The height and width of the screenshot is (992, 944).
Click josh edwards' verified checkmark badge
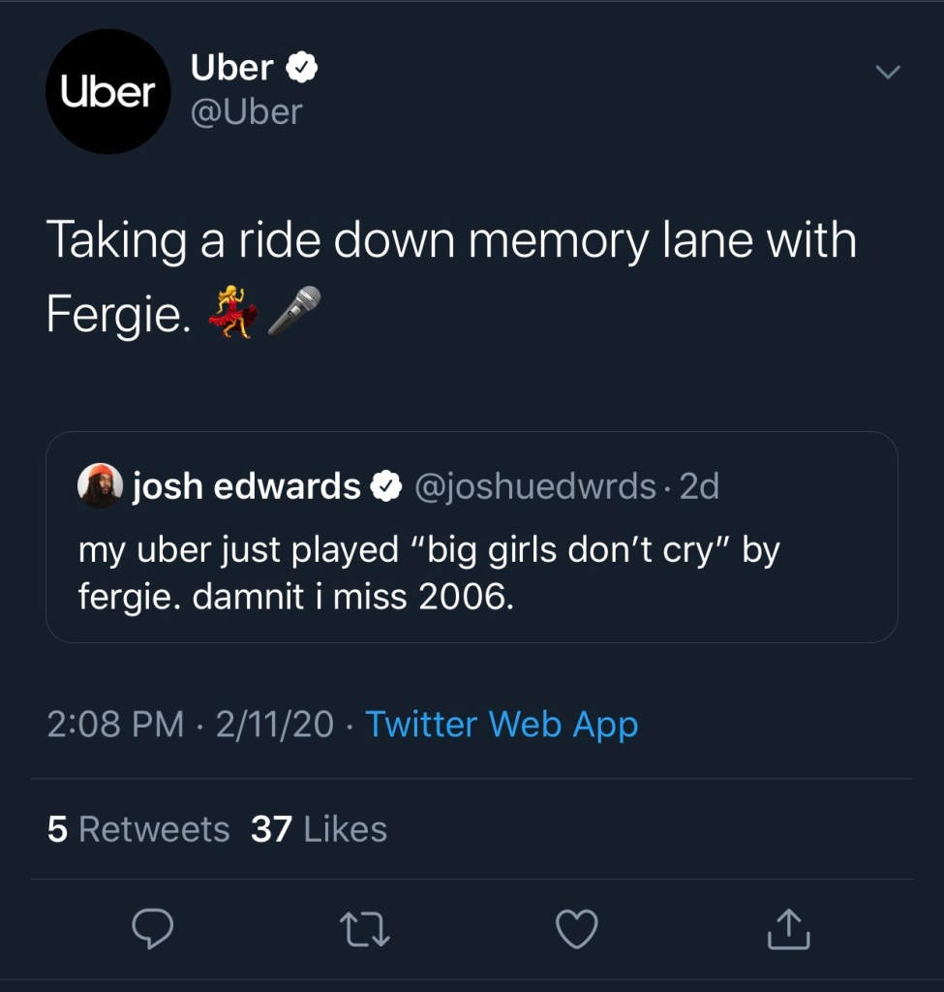pyautogui.click(x=387, y=486)
